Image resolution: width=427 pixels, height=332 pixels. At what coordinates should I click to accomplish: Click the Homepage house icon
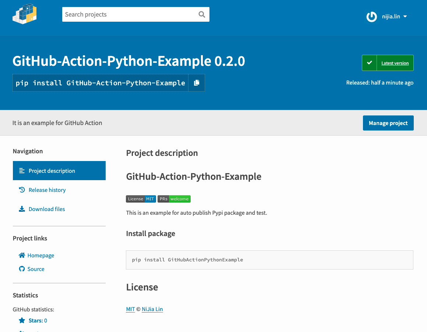22,255
